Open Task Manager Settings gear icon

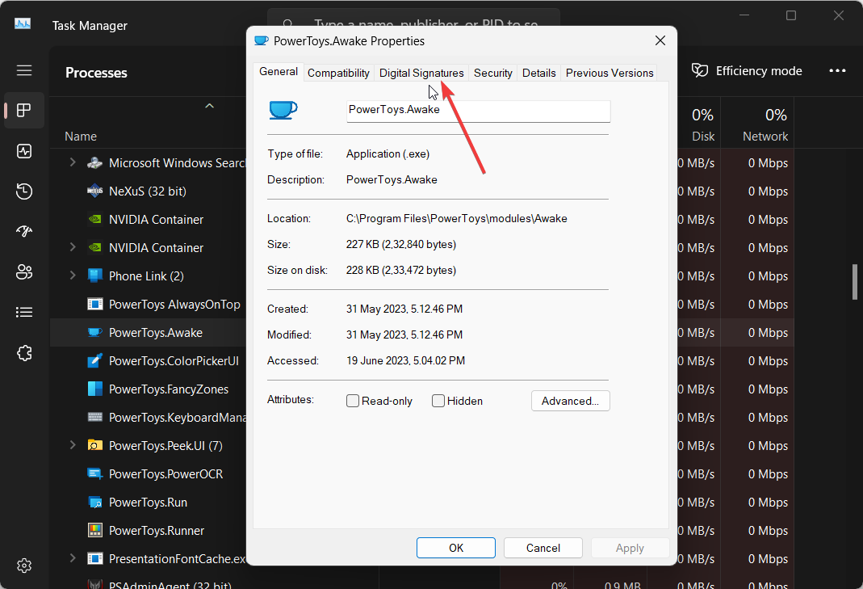coord(24,566)
